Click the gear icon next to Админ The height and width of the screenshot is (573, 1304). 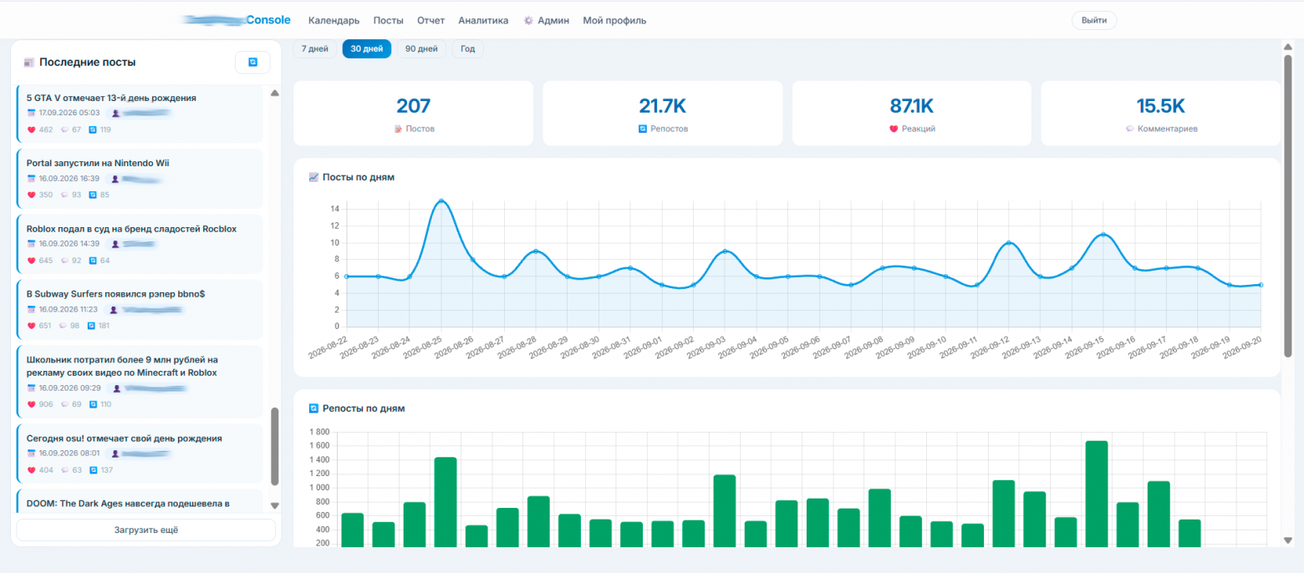point(528,20)
